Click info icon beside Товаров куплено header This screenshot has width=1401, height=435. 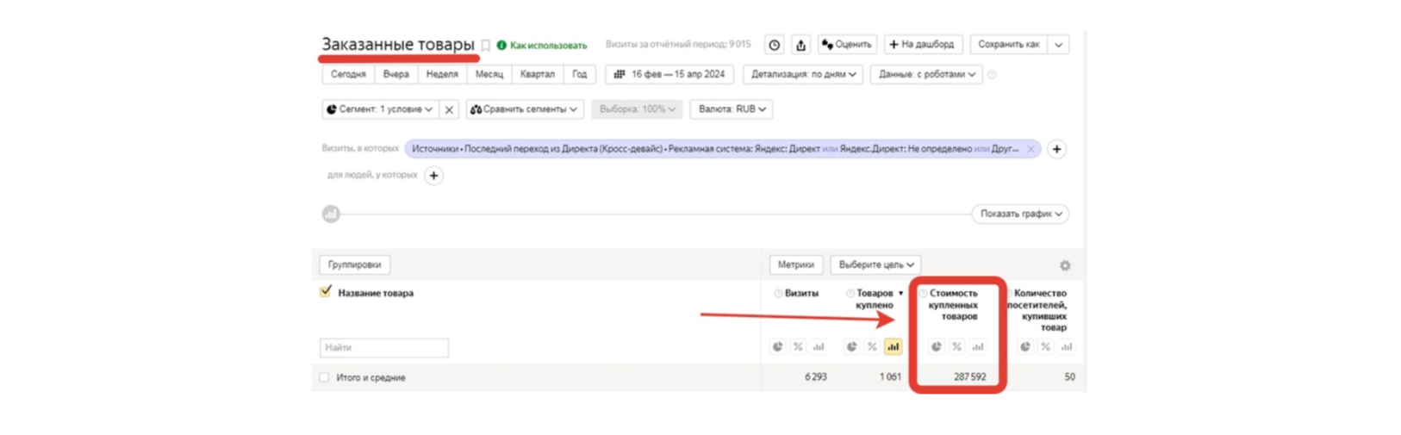click(850, 294)
